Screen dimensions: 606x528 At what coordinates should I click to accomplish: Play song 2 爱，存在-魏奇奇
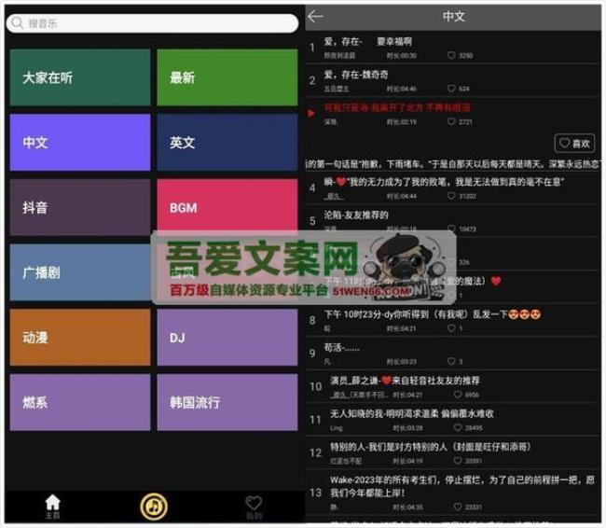[453, 80]
